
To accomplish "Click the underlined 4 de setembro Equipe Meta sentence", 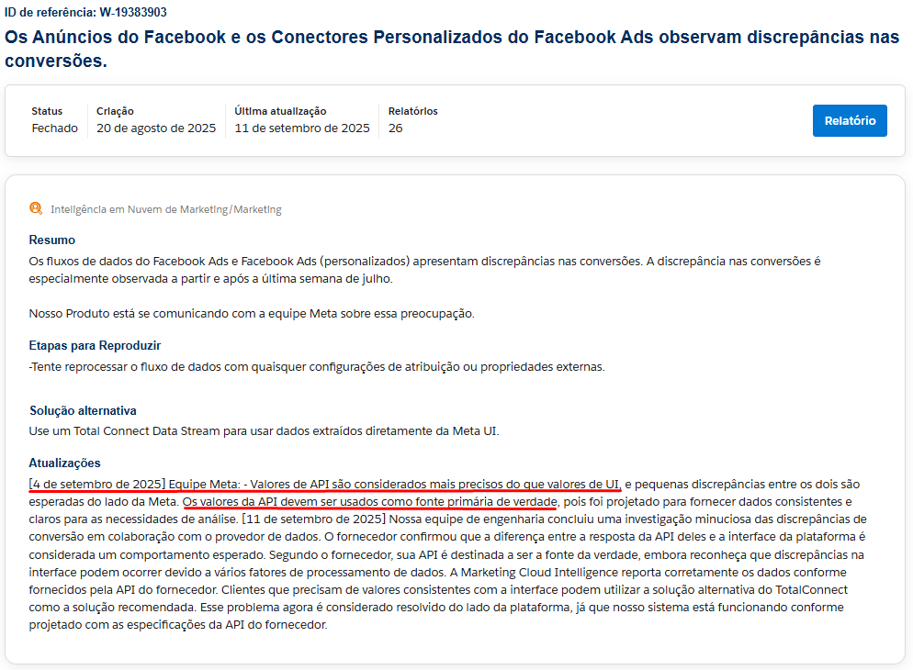I will tap(325, 484).
